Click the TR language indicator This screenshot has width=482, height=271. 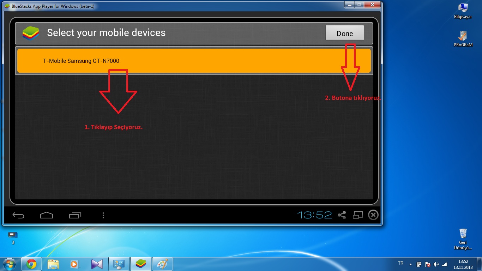(400, 263)
